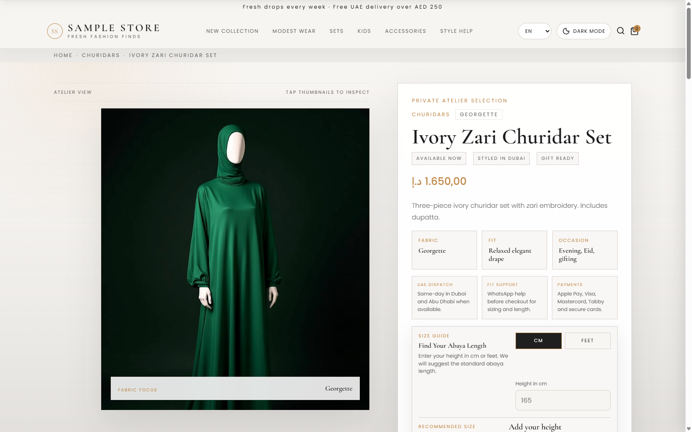
Task: Click the Fabric Georgette info card
Action: coord(444,250)
